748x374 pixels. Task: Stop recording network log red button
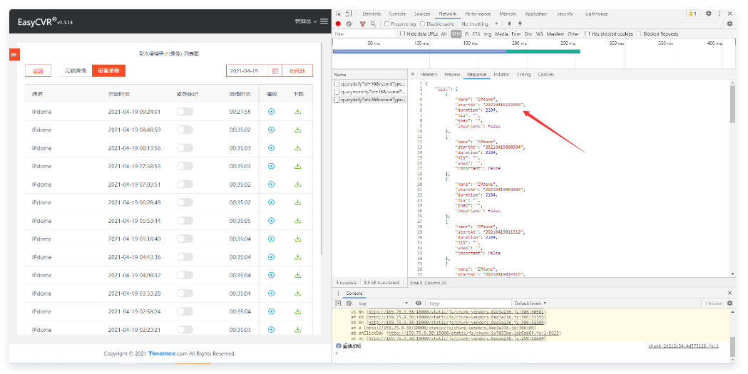(338, 24)
